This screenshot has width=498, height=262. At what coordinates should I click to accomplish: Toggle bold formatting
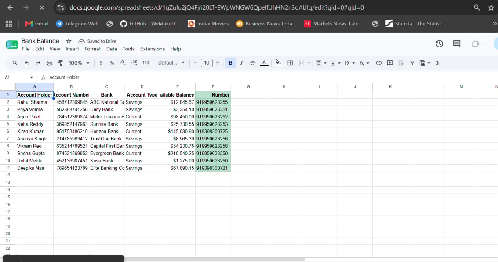(231, 63)
